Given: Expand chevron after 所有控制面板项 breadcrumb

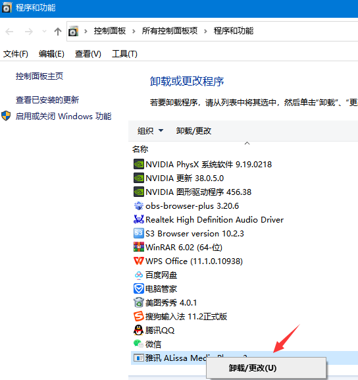Looking at the screenshot, I should (205, 31).
